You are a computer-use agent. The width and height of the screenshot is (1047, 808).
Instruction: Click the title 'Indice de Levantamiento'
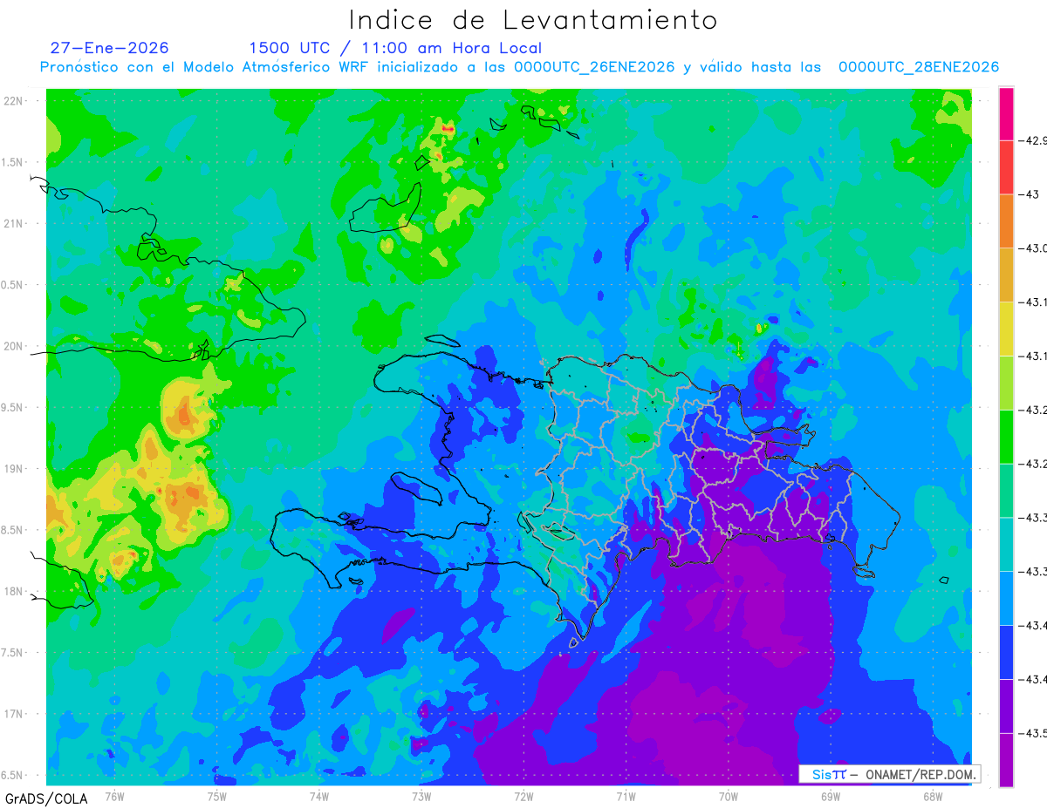tap(533, 19)
